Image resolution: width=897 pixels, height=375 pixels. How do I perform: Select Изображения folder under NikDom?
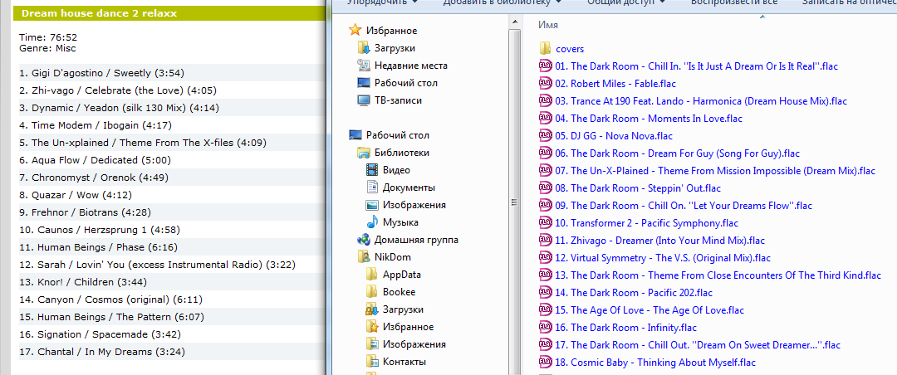pyautogui.click(x=414, y=344)
